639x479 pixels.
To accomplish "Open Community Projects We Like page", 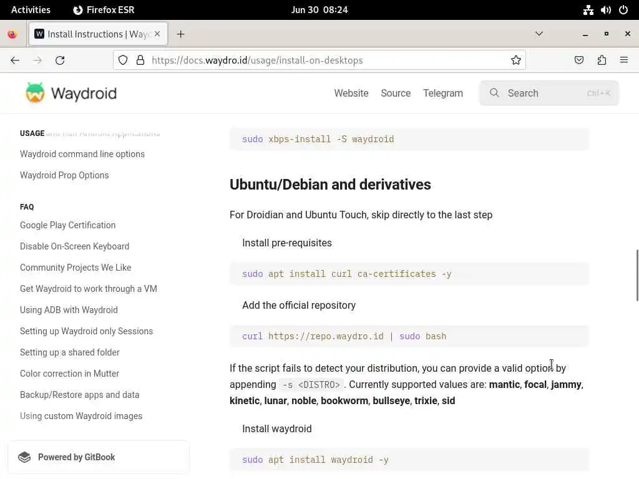I will click(76, 267).
